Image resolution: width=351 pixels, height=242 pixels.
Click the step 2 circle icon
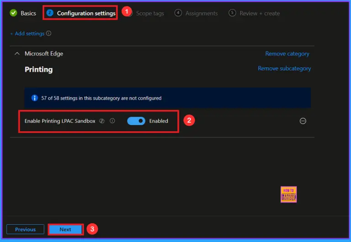[x=50, y=13]
